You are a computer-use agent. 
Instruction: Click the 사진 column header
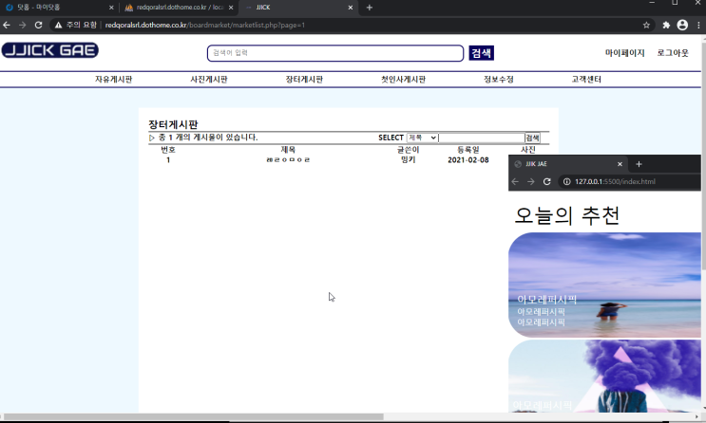[528, 150]
